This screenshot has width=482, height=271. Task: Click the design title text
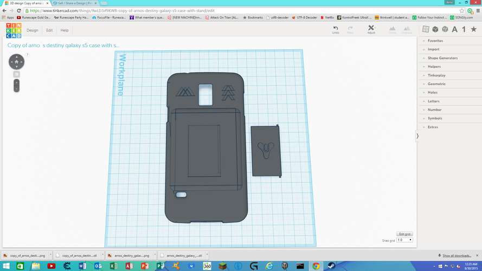[x=63, y=46]
